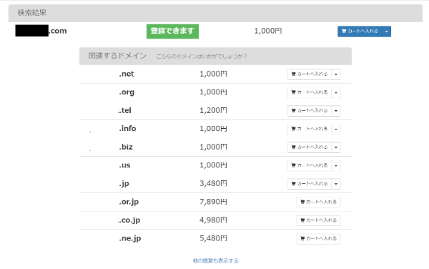Viewport: 429px width, 269px height.
Task: Select the .us domain name text
Action: (124, 165)
